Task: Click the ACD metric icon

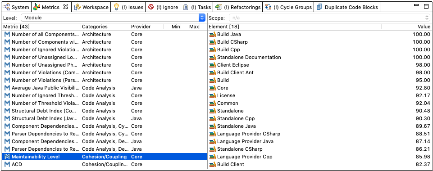Action: [x=7, y=164]
